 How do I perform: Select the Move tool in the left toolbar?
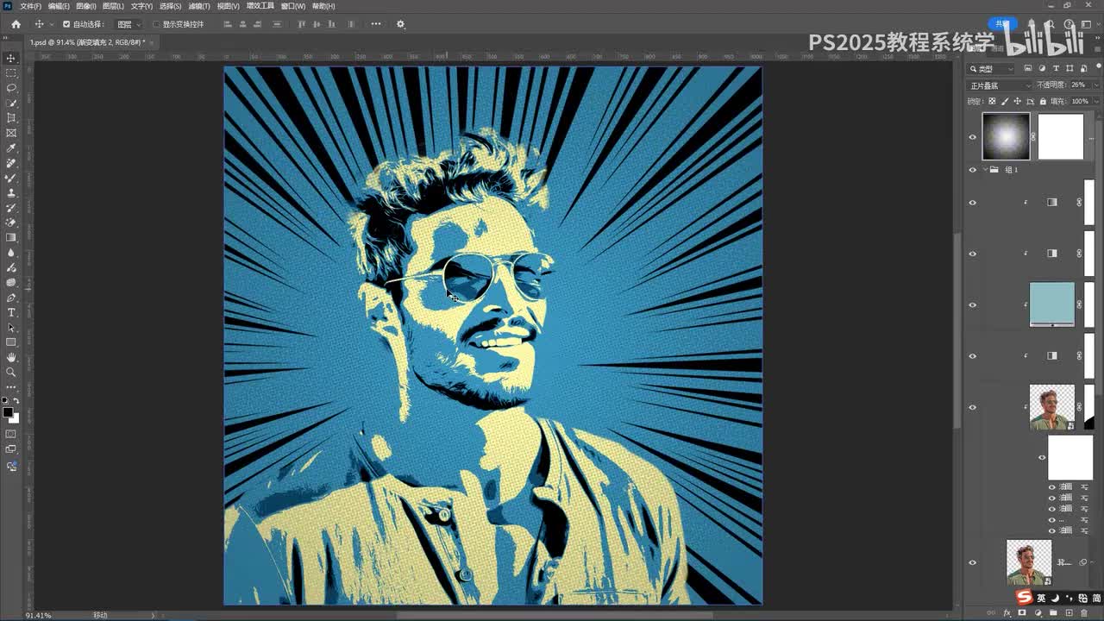click(11, 58)
